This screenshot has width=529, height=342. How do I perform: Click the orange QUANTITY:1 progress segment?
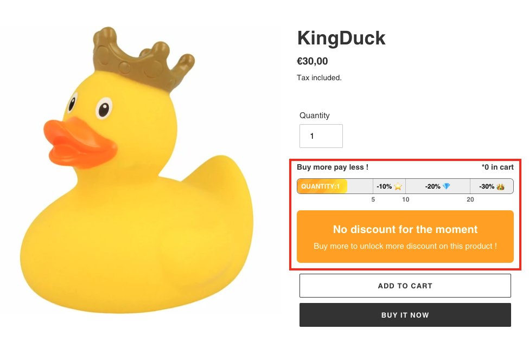(321, 186)
